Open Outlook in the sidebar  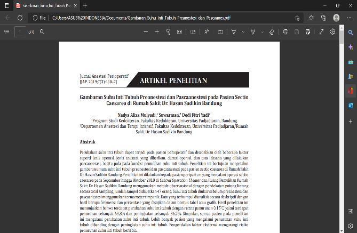pyautogui.click(x=351, y=106)
